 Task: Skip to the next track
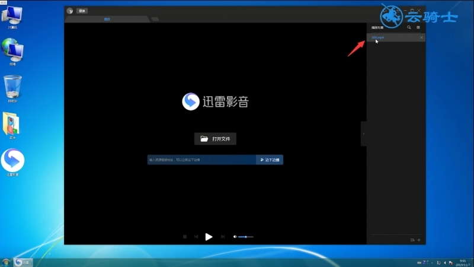[223, 237]
